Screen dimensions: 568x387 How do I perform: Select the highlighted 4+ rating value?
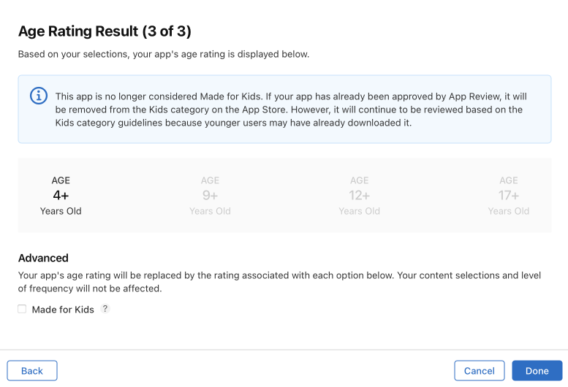pyautogui.click(x=61, y=196)
